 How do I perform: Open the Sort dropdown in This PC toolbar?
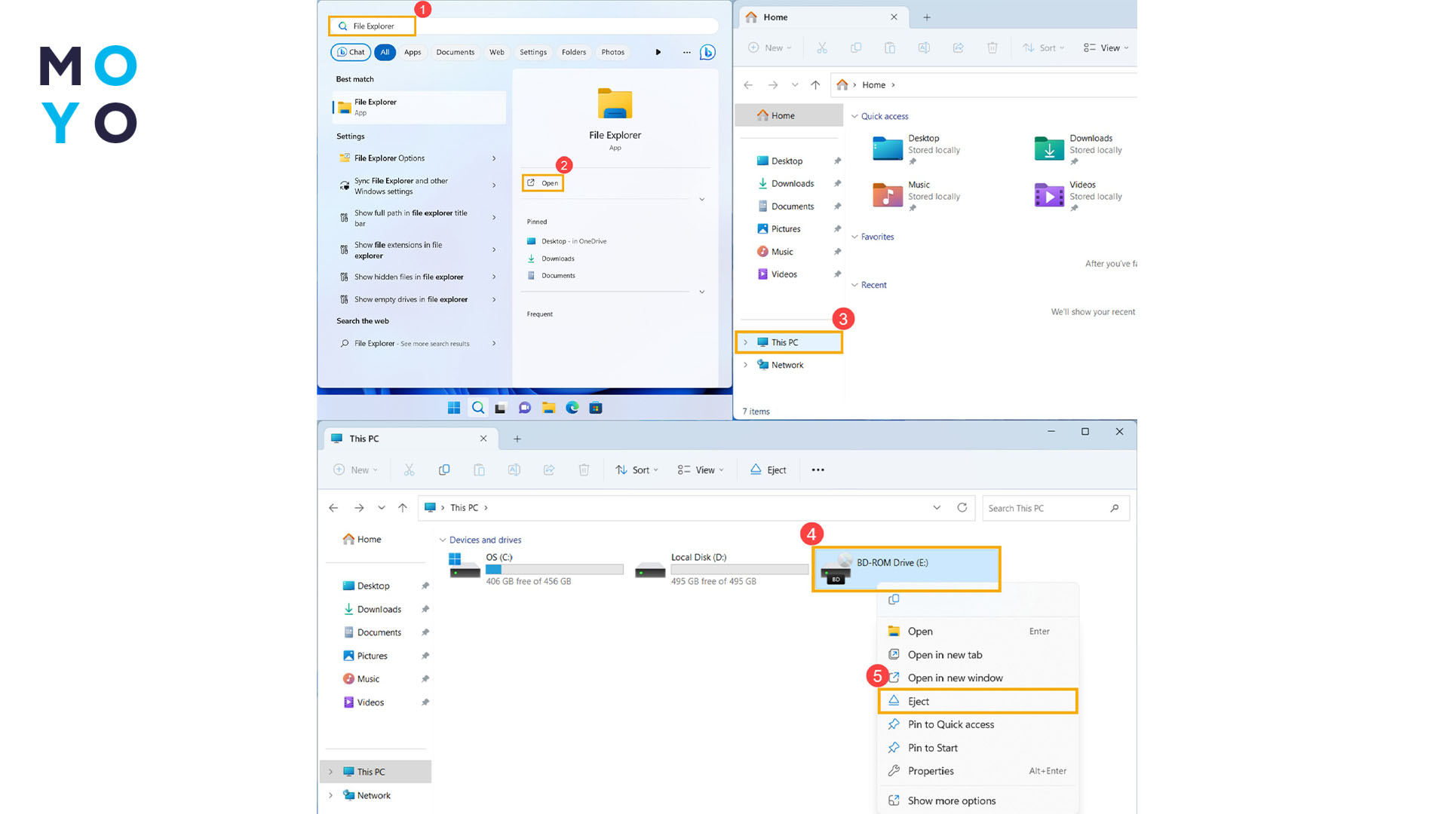[637, 470]
